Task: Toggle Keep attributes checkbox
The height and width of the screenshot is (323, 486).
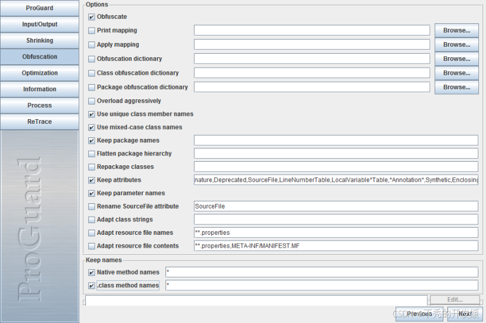Action: [x=91, y=180]
